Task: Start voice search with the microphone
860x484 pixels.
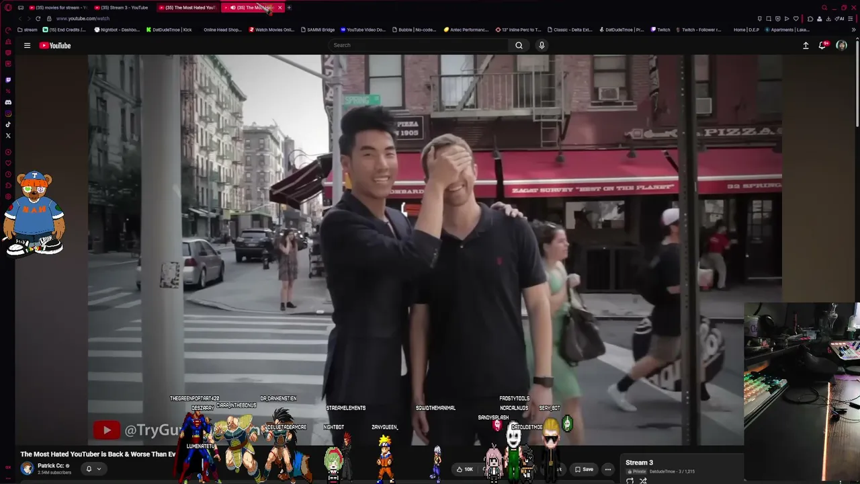Action: 542,45
